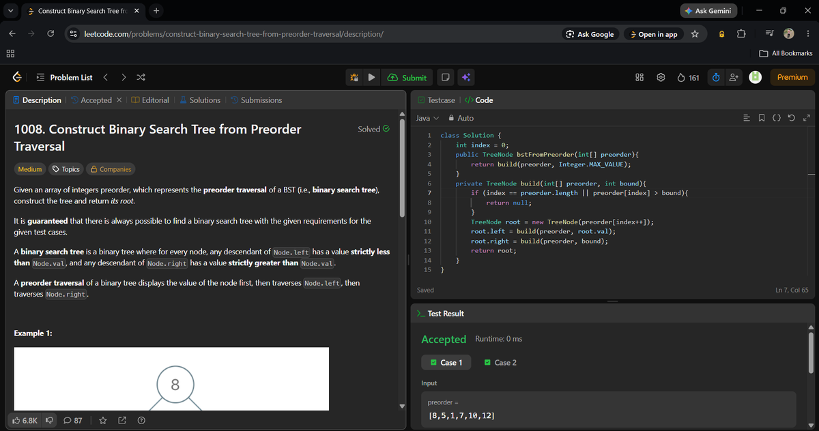This screenshot has width=819, height=431.
Task: Open the notes sticky-note icon
Action: [x=444, y=77]
